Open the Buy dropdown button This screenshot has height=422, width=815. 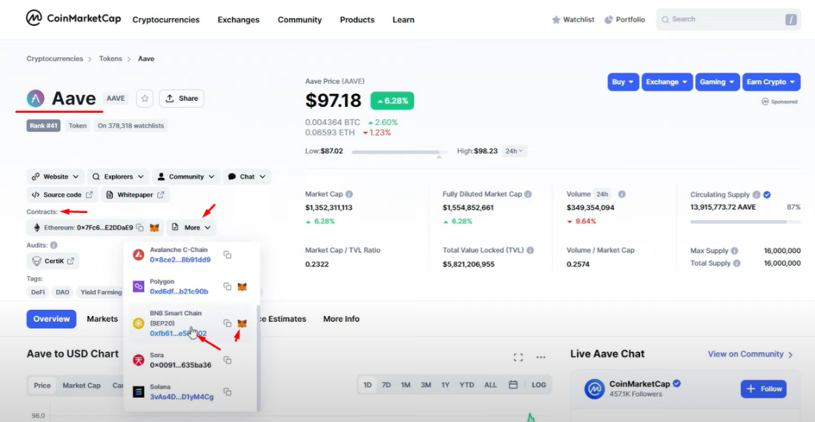pyautogui.click(x=623, y=82)
